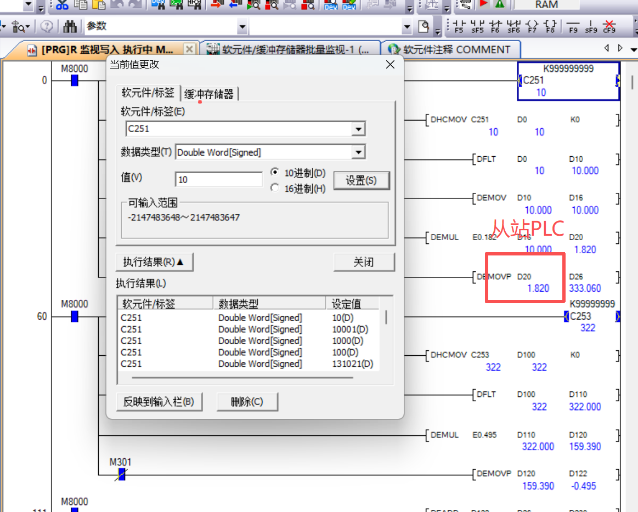Click the binoculars find icon
The image size is (638, 512).
tap(70, 26)
